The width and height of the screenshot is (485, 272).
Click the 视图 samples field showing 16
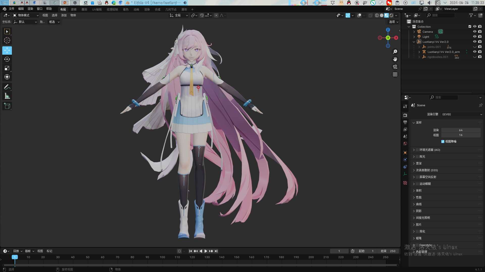pyautogui.click(x=461, y=135)
